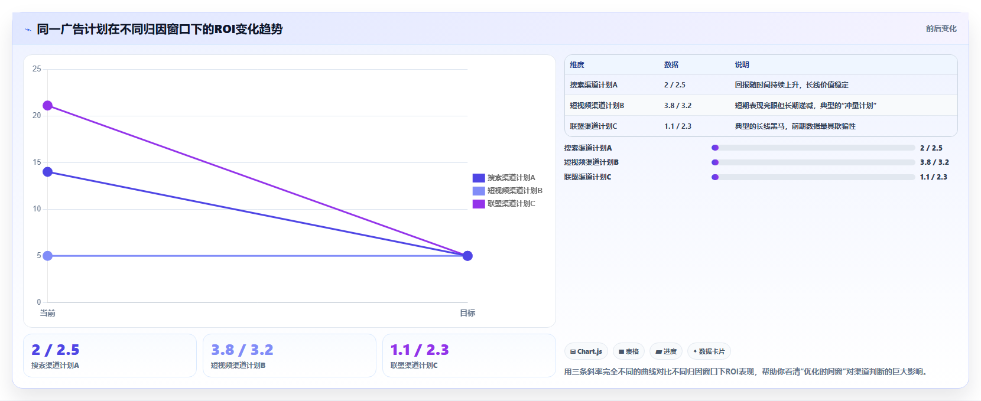Click the 前后变化 label in header
Viewport: 981px width, 401px height.
pos(941,28)
